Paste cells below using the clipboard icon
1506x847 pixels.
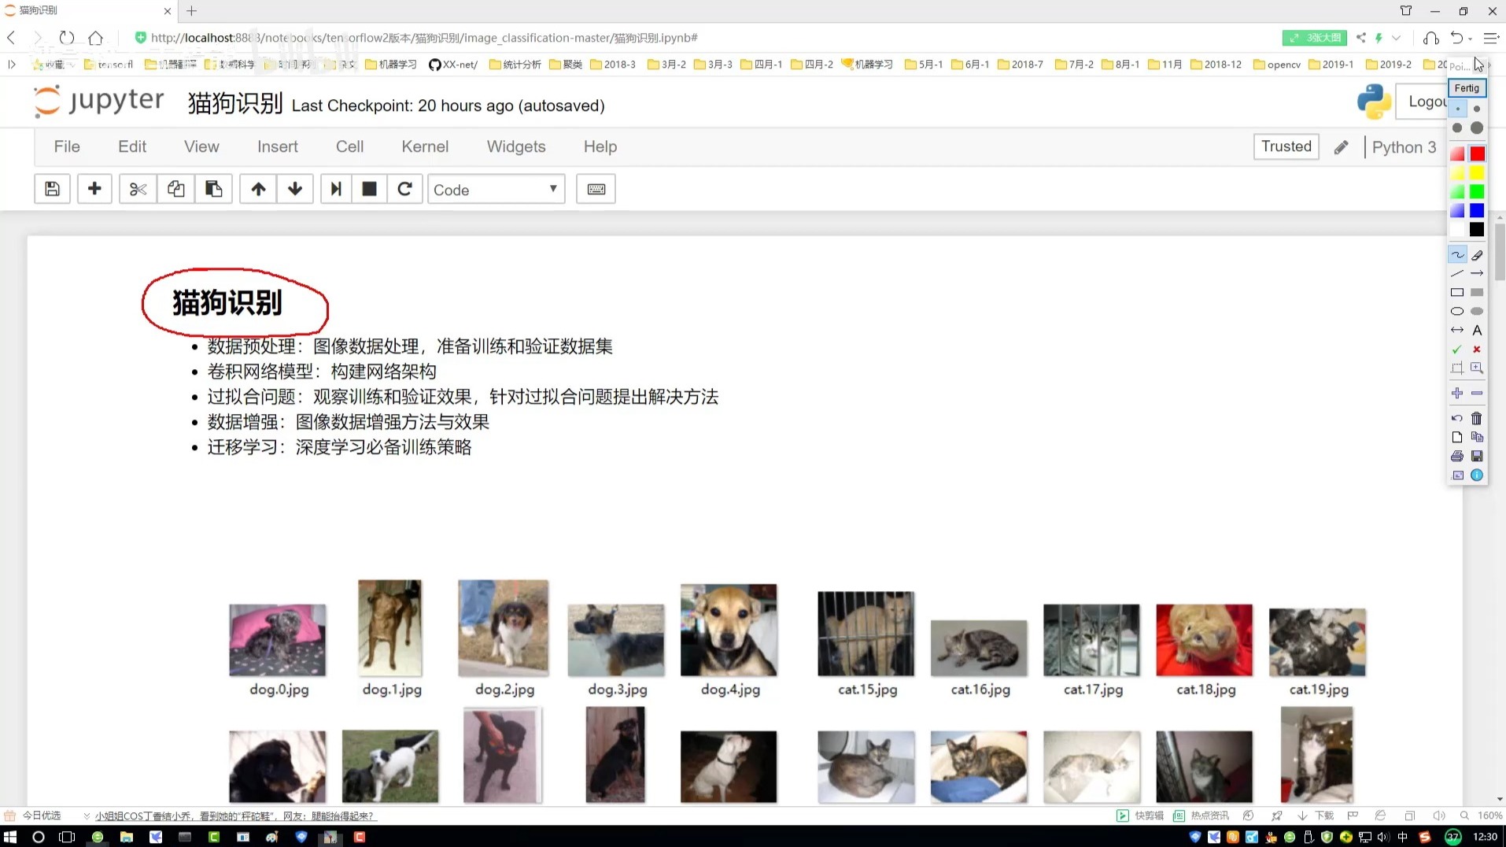click(213, 189)
